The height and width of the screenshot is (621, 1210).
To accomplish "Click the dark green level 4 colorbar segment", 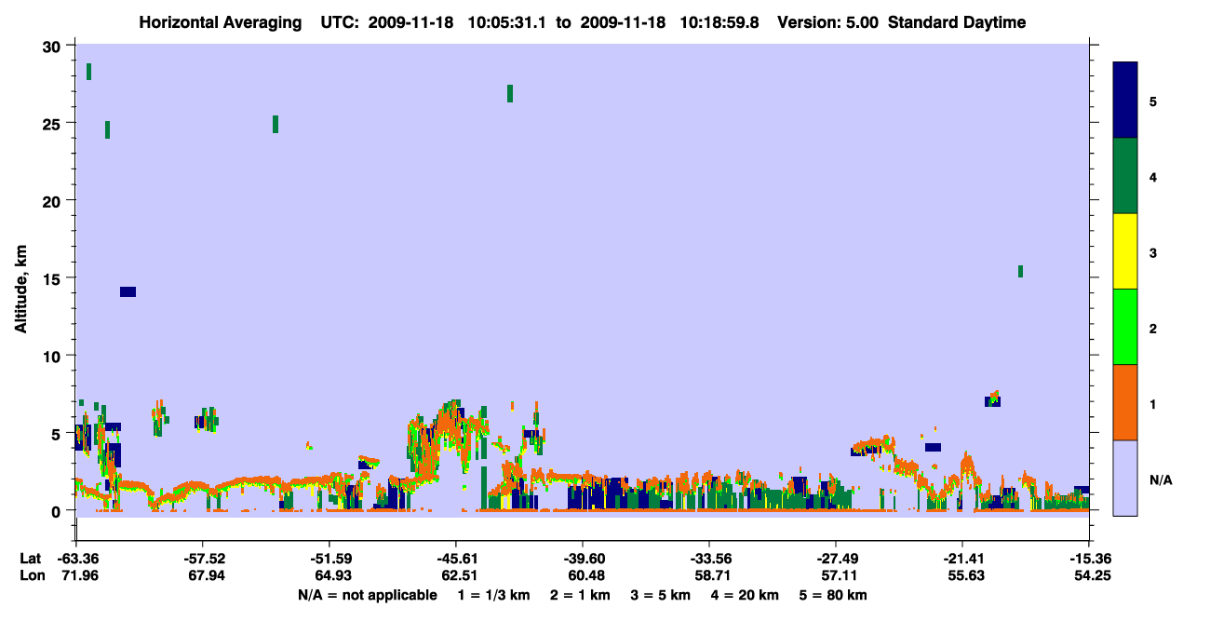I will point(1125,176).
